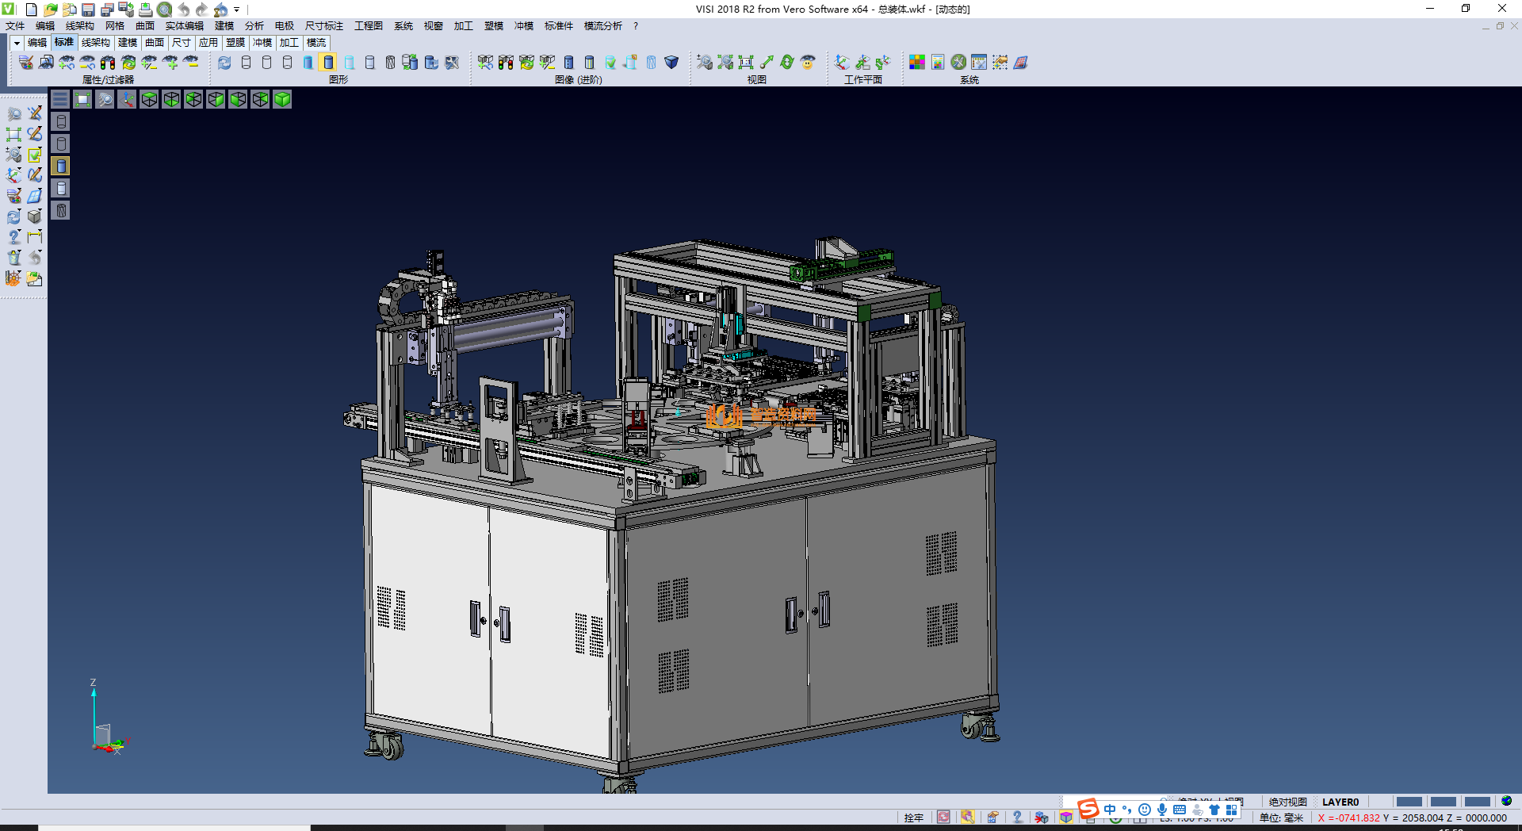
Task: Click the print icon in quick toolbar
Action: point(145,10)
